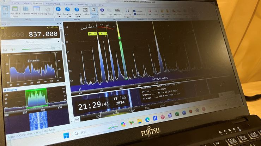Open Excel from taskbar

tap(177, 114)
